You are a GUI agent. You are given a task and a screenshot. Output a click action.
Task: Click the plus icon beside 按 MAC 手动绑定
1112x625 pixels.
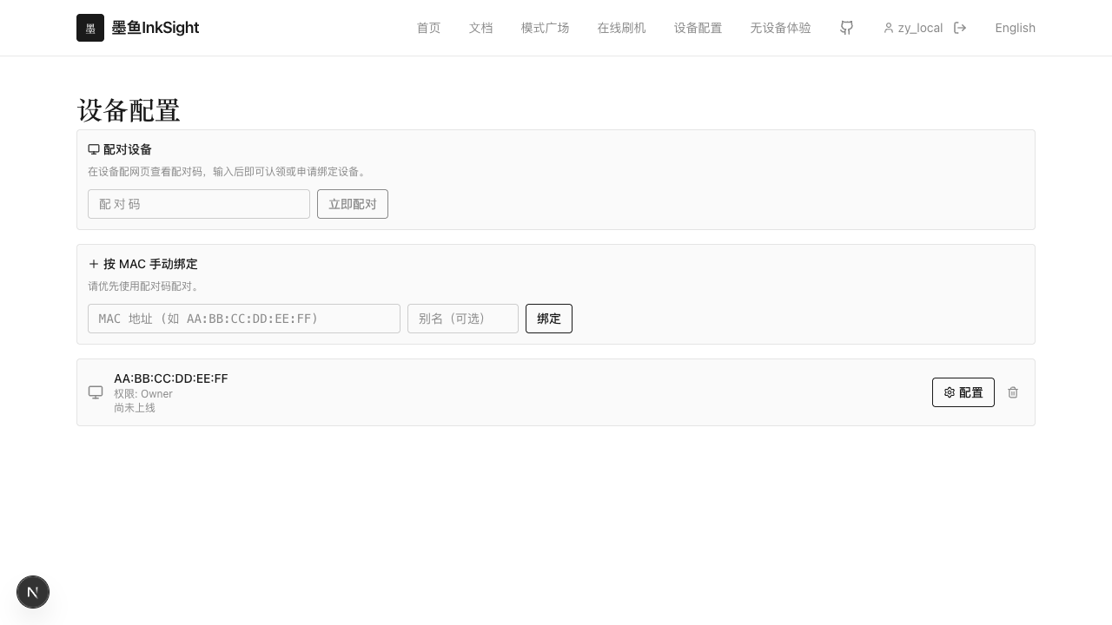pyautogui.click(x=94, y=264)
